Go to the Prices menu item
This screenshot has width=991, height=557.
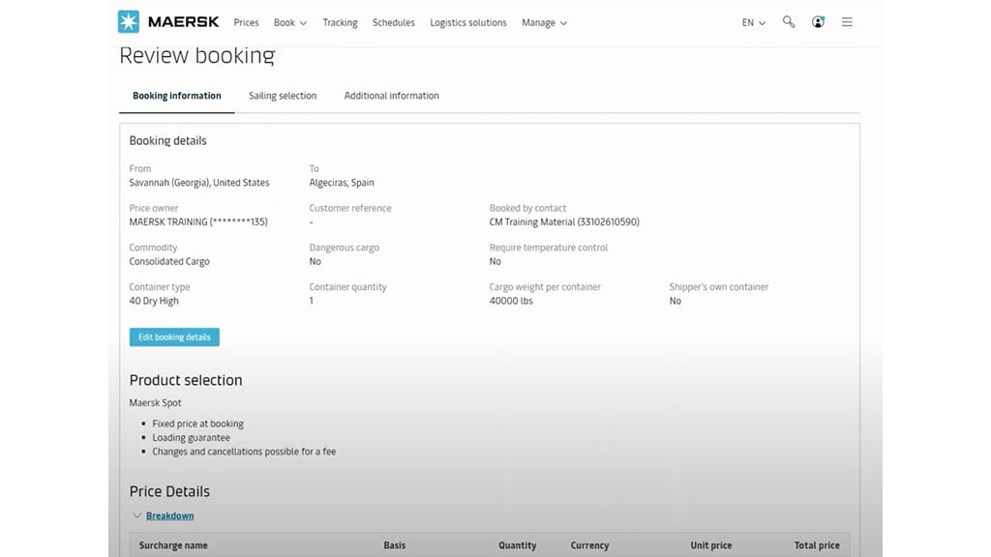[x=246, y=22]
